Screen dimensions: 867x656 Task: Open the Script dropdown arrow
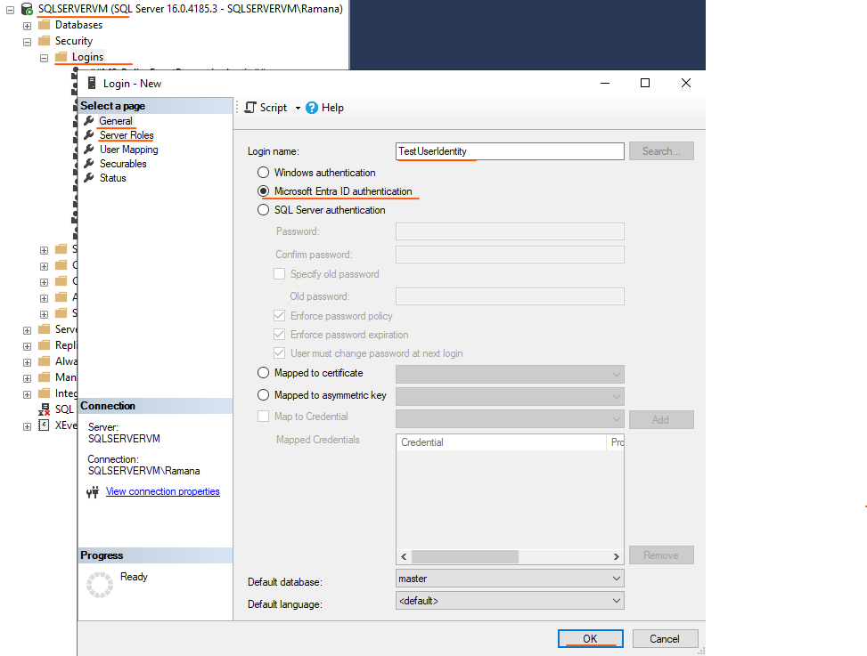click(x=298, y=109)
